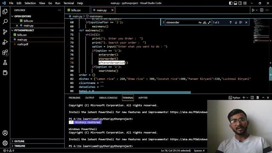Toggle Match Whole Word in find widget
The width and height of the screenshot is (272, 153).
click(205, 23)
